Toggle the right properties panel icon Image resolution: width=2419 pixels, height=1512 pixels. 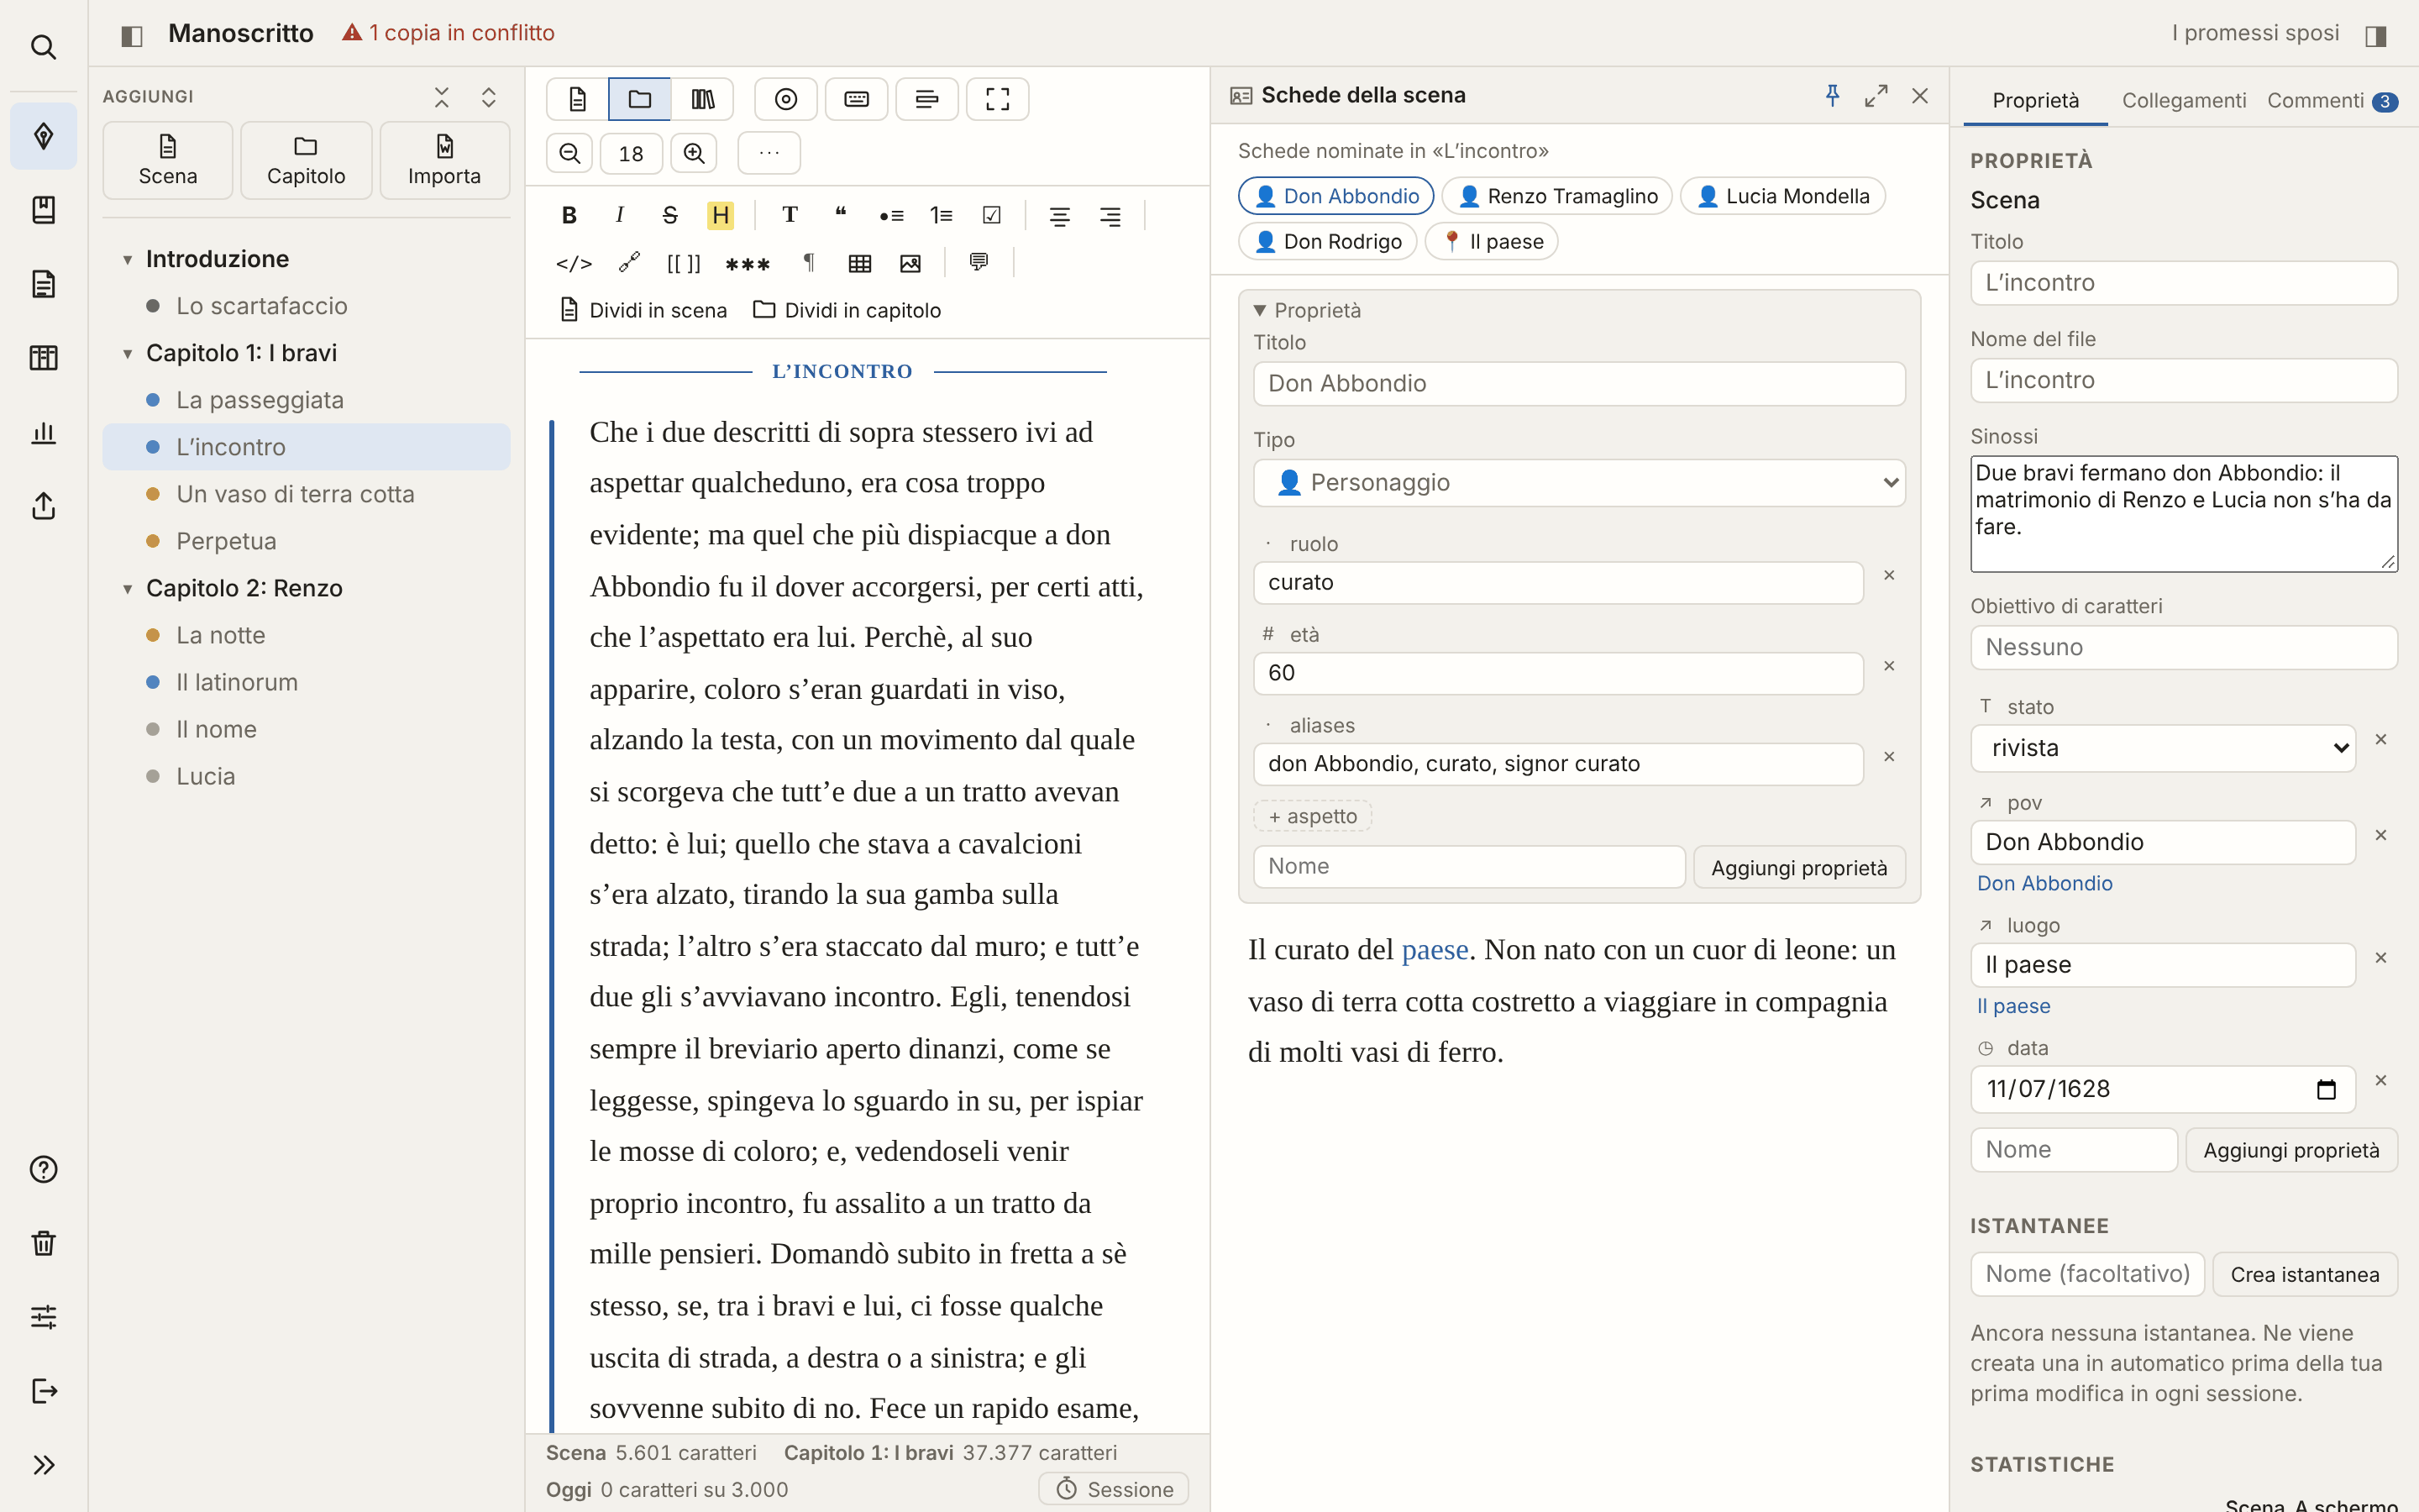[x=2376, y=35]
